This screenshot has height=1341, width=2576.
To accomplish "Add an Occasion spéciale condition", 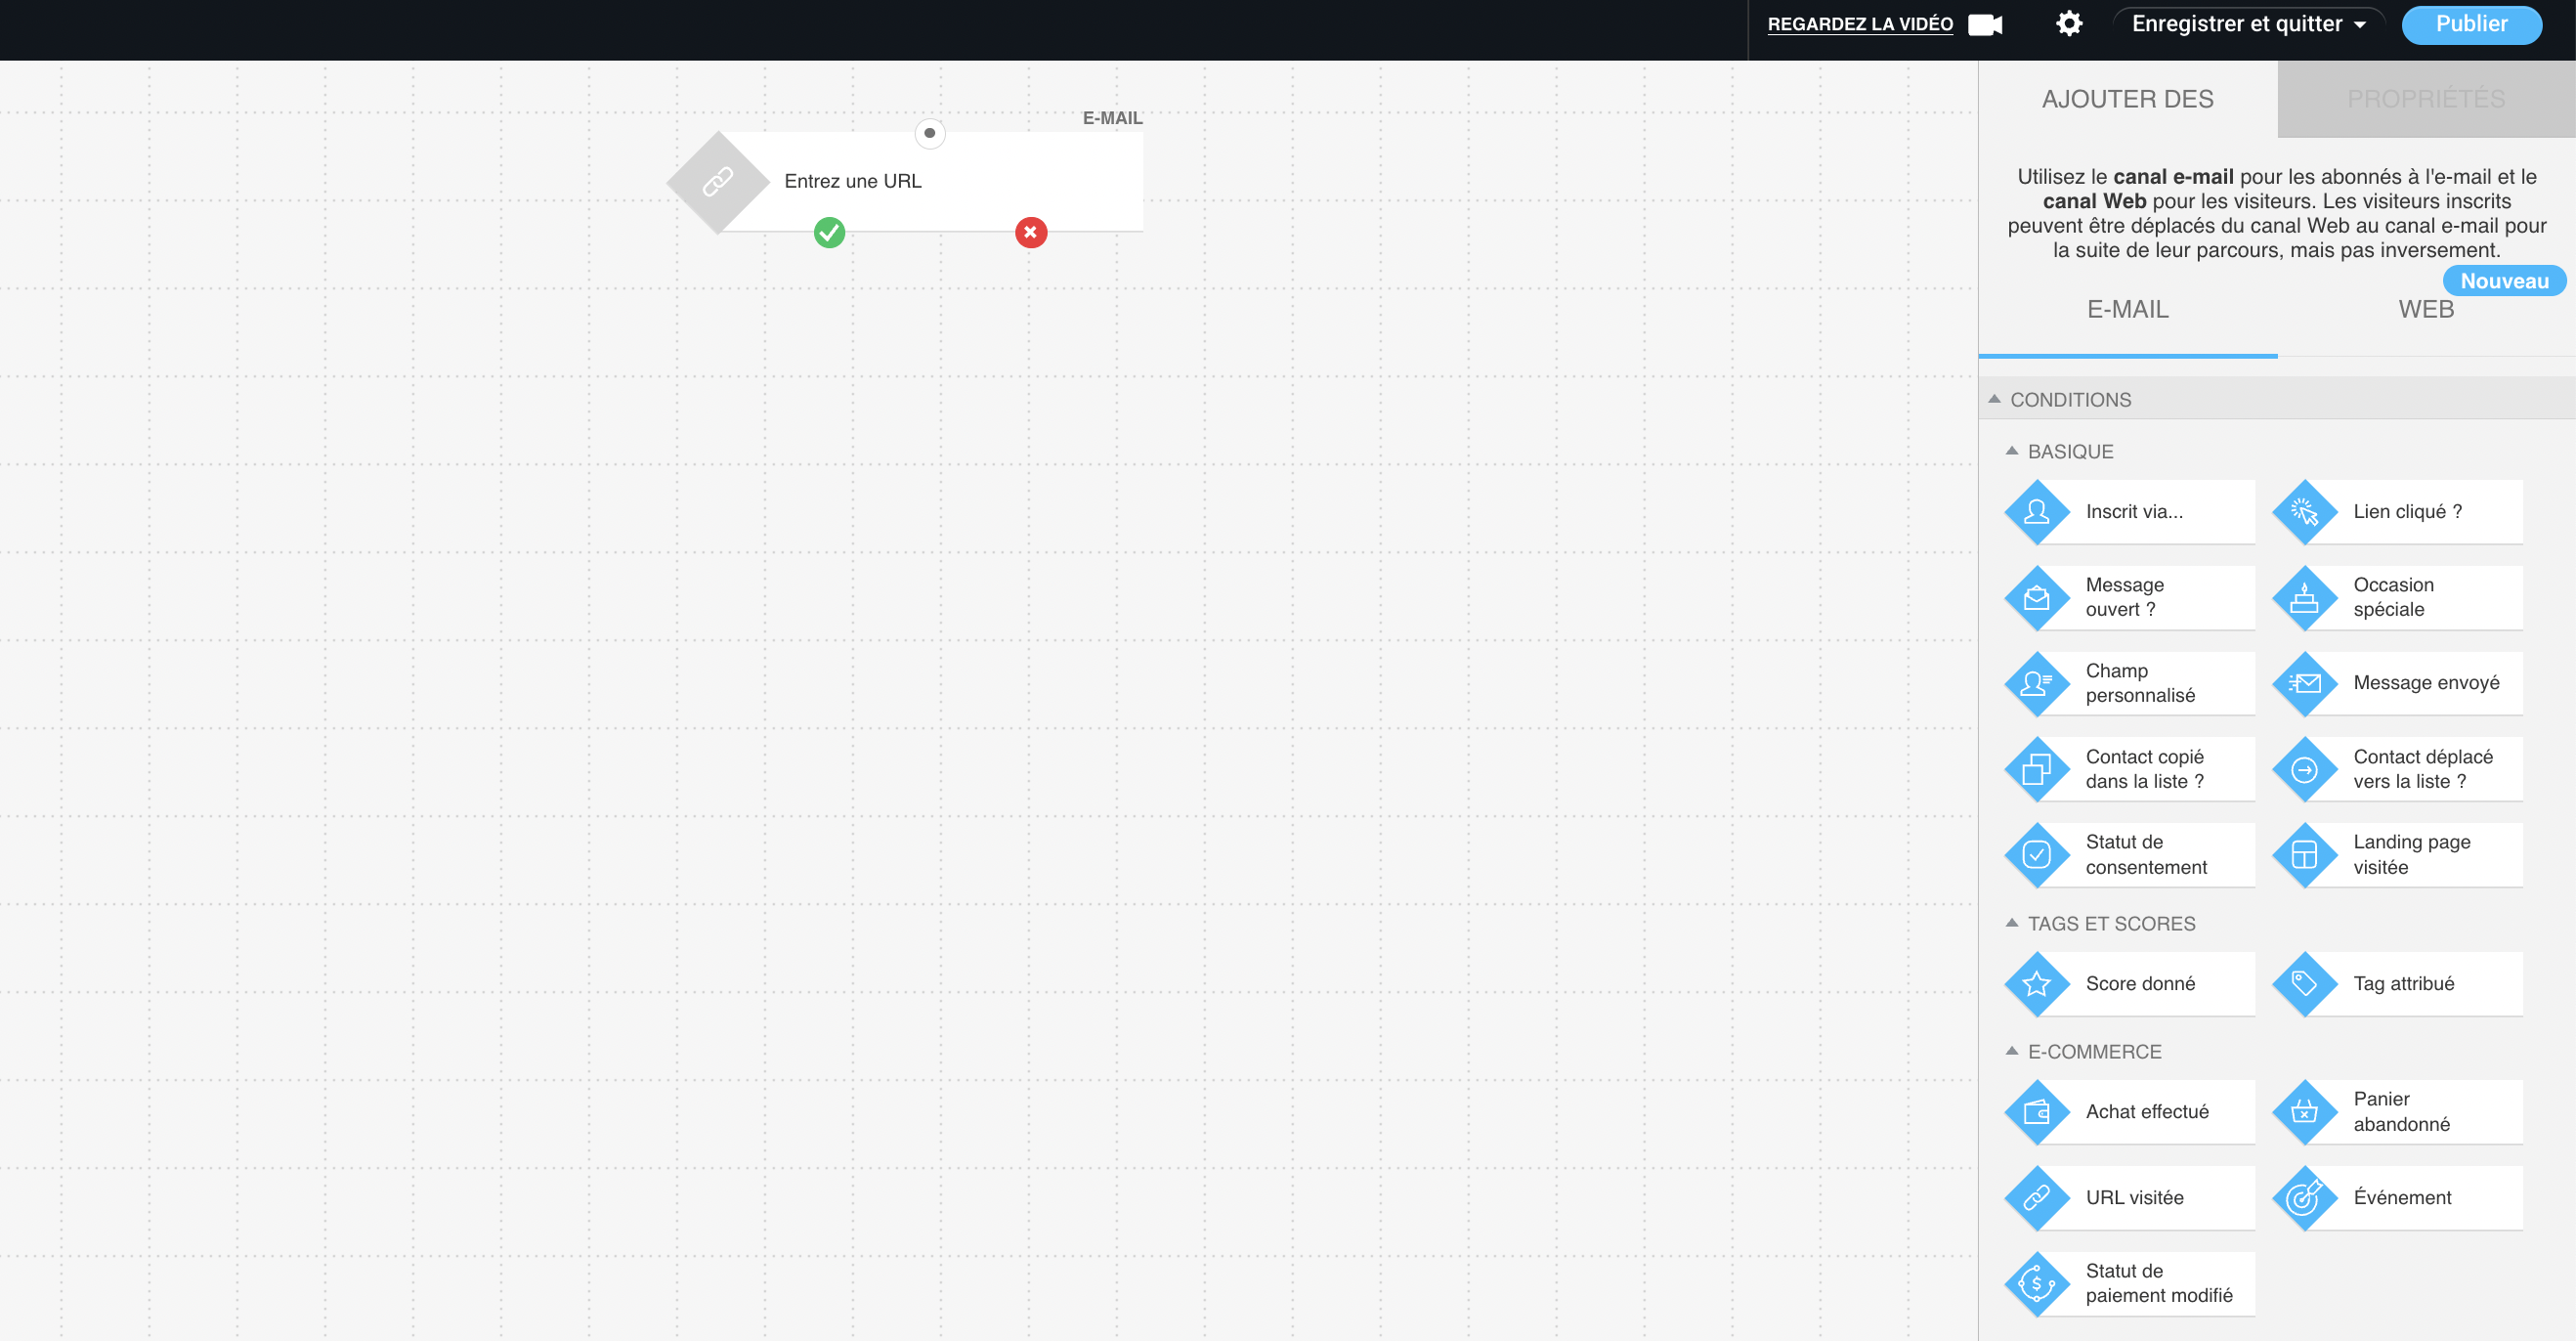I will click(x=2397, y=597).
